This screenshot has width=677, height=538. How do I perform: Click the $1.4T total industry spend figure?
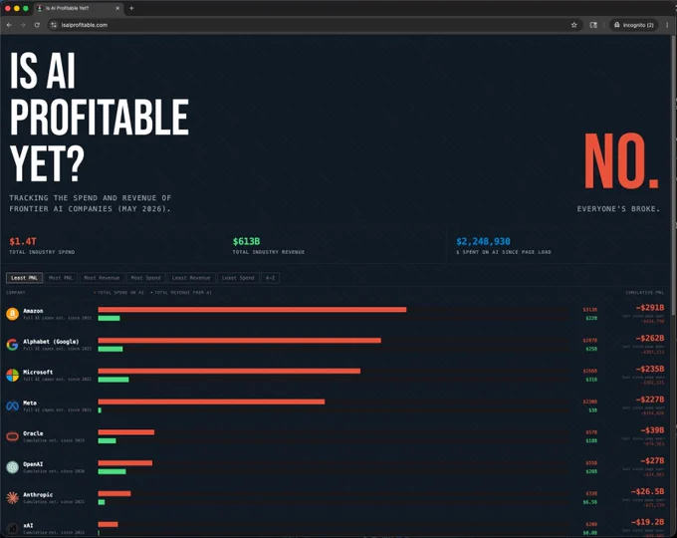pyautogui.click(x=23, y=241)
